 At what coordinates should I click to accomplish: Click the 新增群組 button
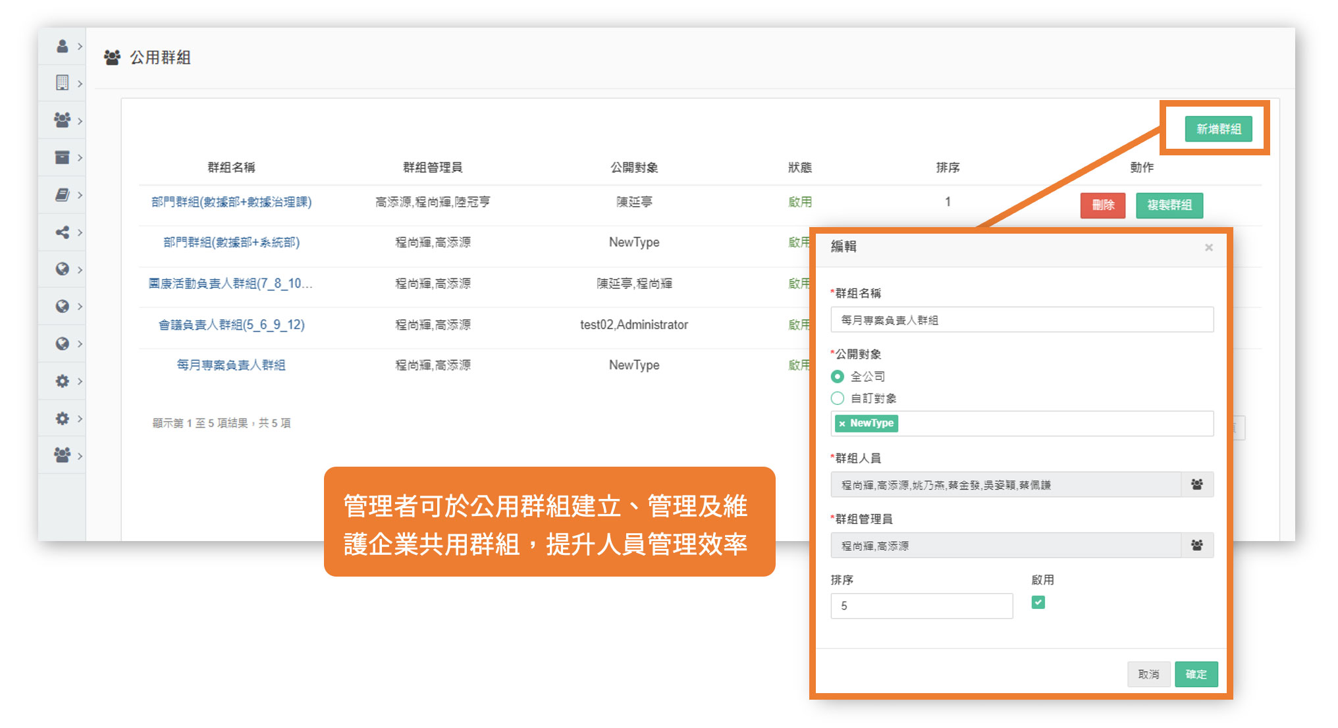(x=1218, y=129)
